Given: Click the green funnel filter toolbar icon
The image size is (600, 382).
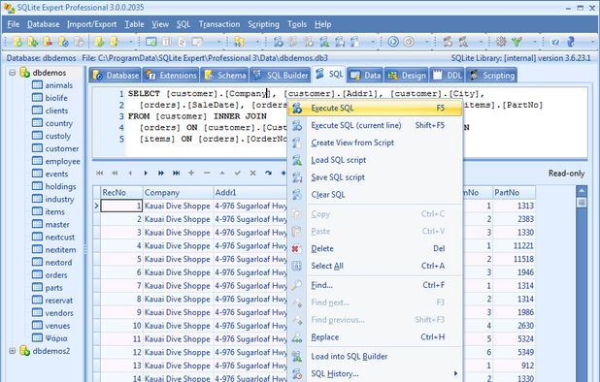Looking at the screenshot, I should click(517, 42).
